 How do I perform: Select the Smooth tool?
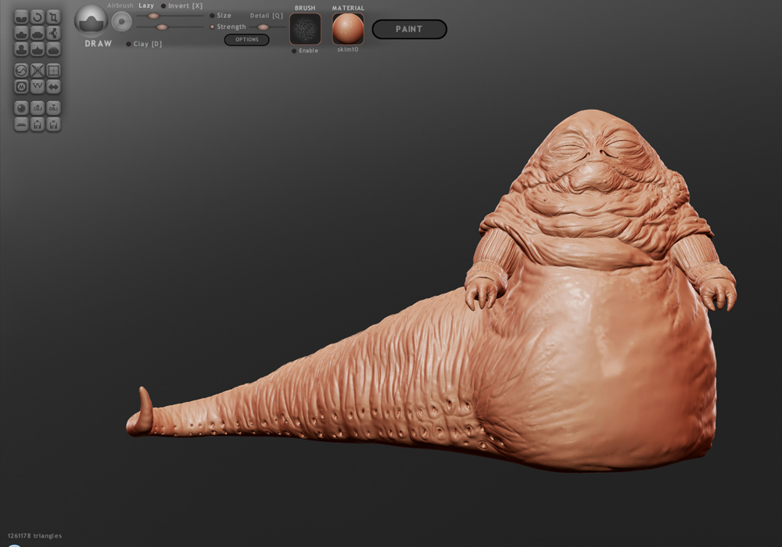pos(53,49)
